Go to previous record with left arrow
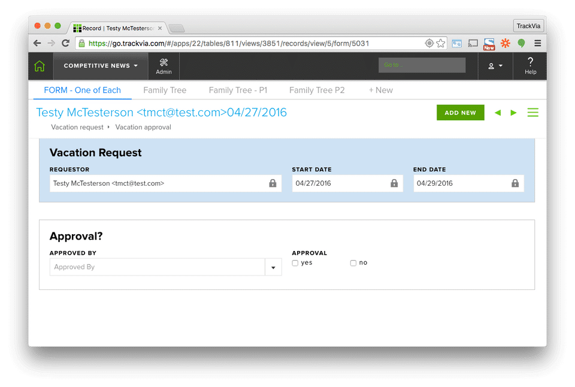 coord(498,113)
